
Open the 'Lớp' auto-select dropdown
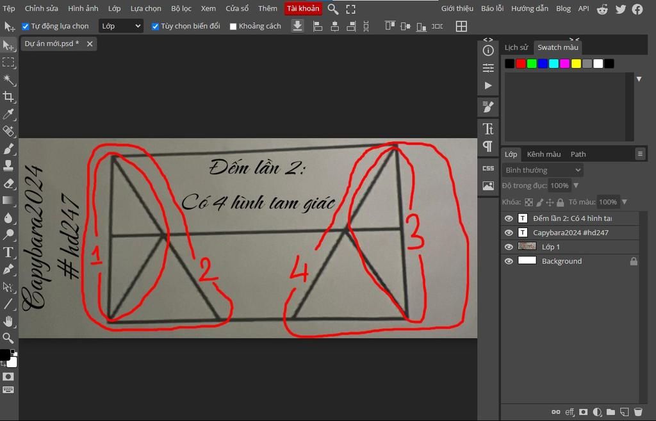[x=121, y=26]
